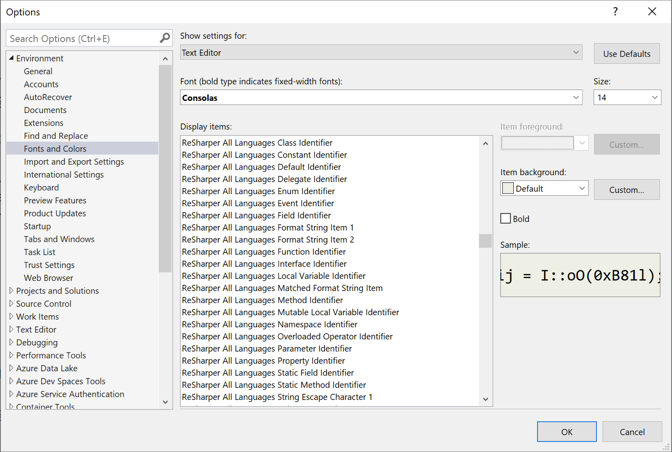Image resolution: width=672 pixels, height=452 pixels.
Task: Click the help question mark icon
Action: 615,12
